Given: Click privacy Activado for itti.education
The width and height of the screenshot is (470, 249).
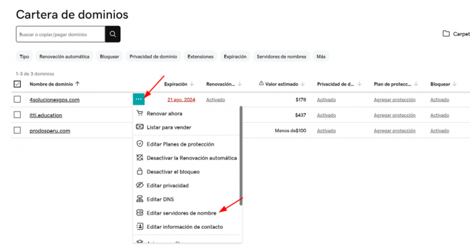Looking at the screenshot, I should (326, 115).
